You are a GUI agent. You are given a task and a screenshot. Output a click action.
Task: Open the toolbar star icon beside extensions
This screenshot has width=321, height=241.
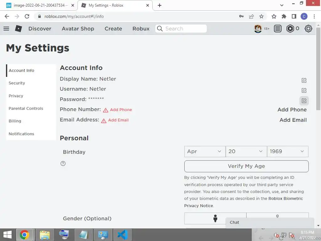(x=274, y=16)
